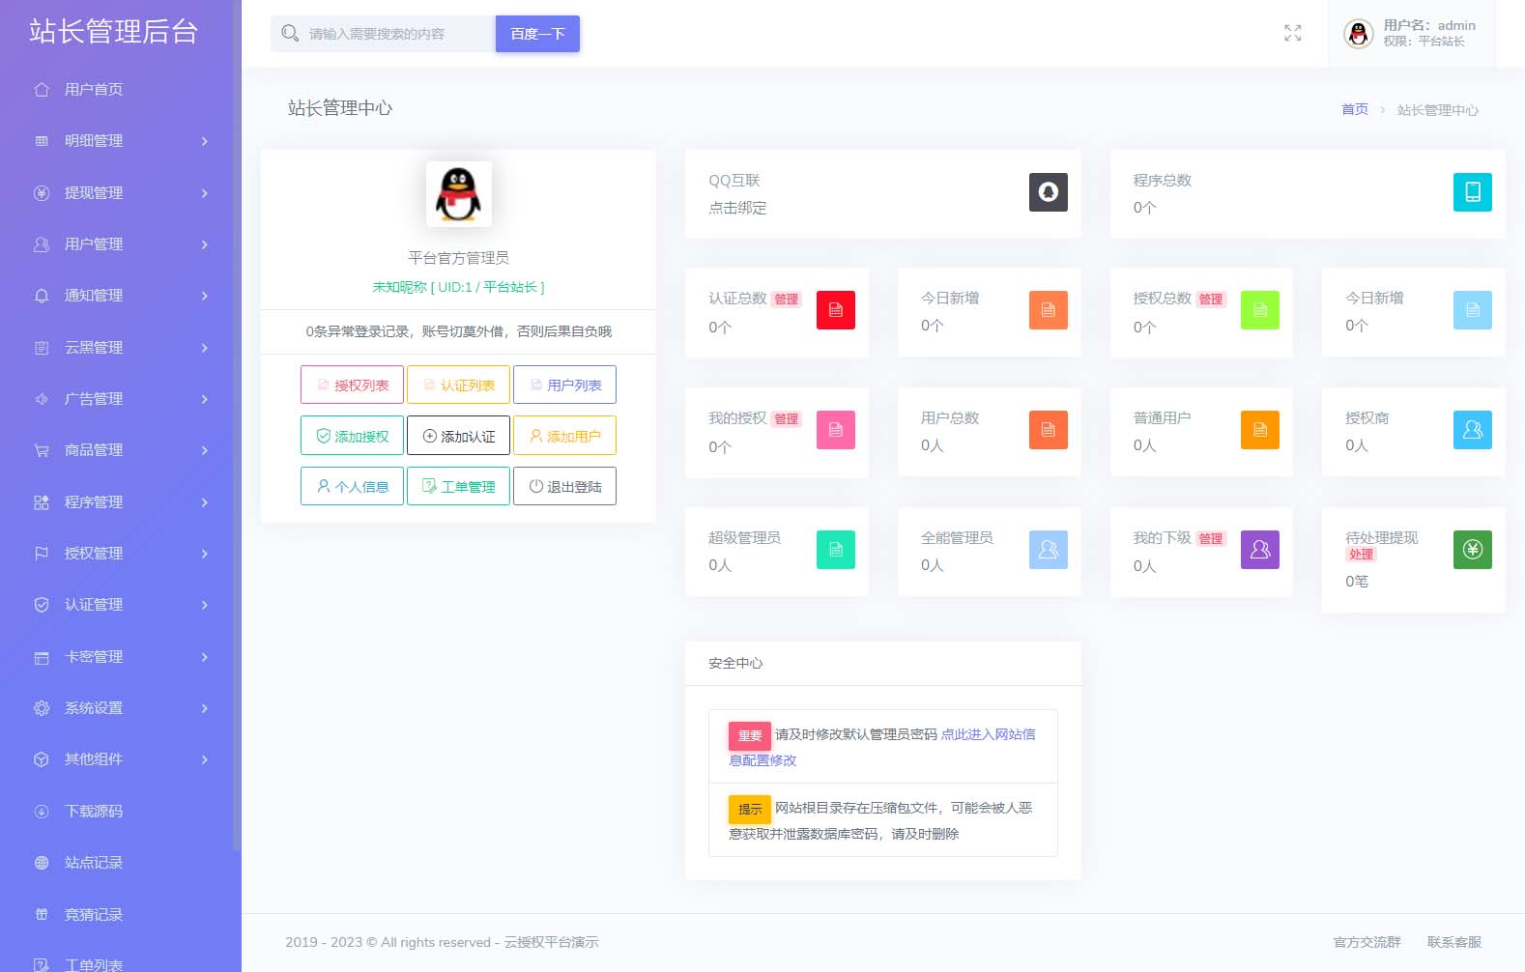Click the blue 授权商 user icon
The height and width of the screenshot is (972, 1525).
click(1472, 430)
